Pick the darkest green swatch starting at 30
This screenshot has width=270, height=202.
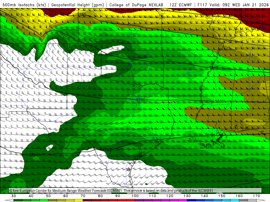[18, 200]
